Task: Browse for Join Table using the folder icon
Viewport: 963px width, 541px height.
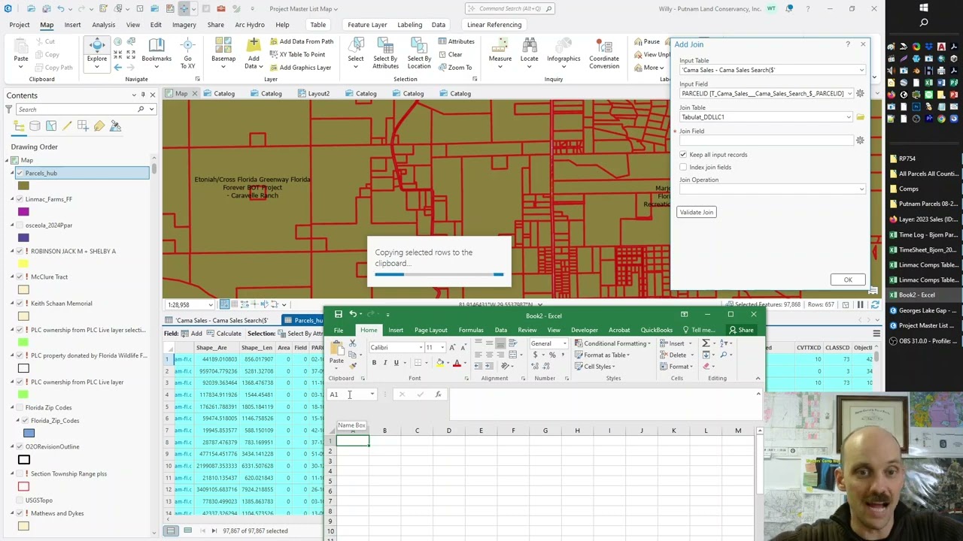Action: click(x=860, y=117)
